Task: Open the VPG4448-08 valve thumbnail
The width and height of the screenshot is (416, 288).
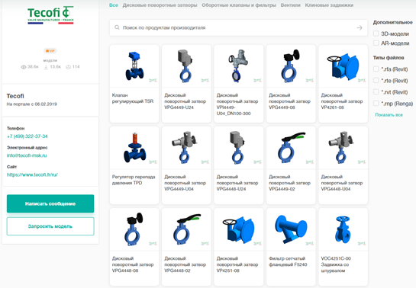Action: click(134, 229)
